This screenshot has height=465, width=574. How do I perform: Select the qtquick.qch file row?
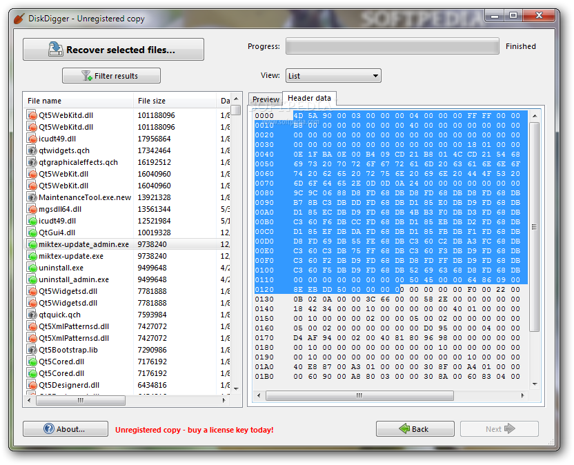[128, 315]
